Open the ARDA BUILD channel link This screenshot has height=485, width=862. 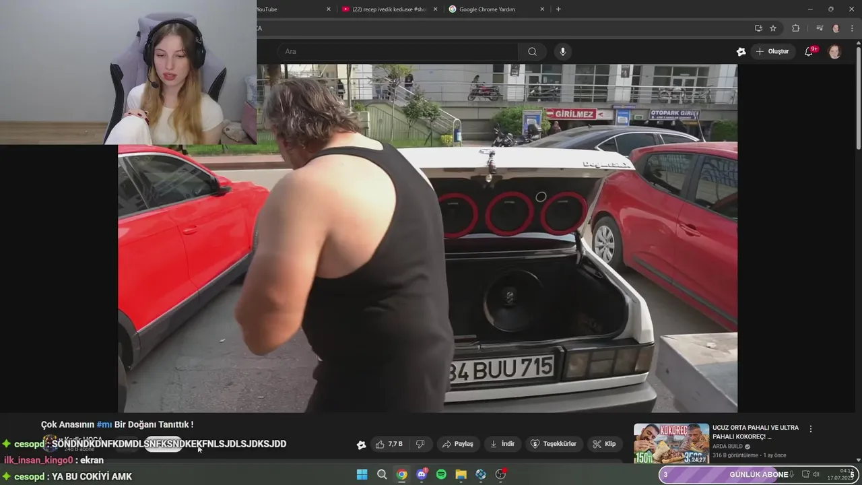pos(727,447)
